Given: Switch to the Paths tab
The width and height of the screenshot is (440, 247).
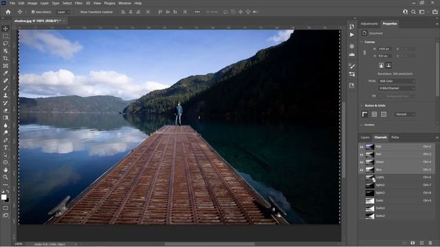Looking at the screenshot, I should [395, 137].
